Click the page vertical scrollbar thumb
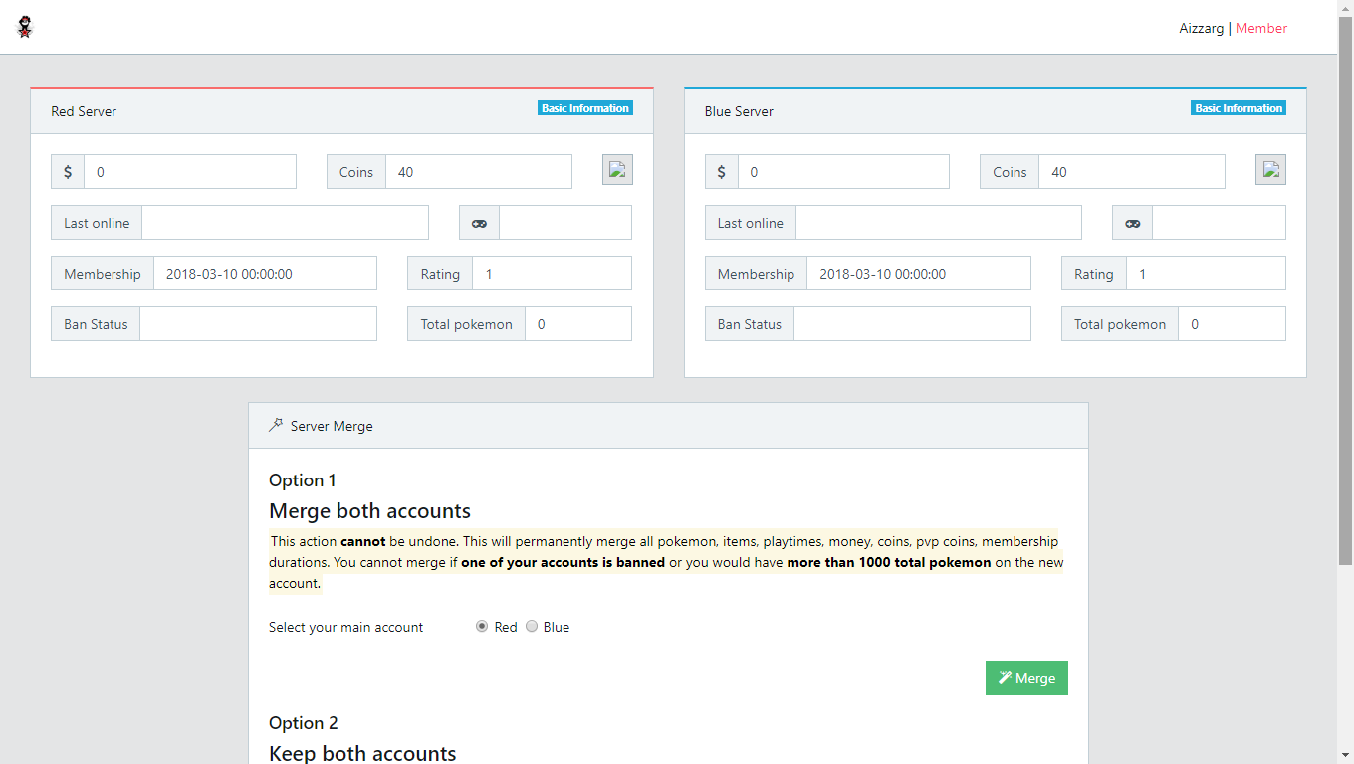This screenshot has height=764, width=1354. pyautogui.click(x=1345, y=290)
